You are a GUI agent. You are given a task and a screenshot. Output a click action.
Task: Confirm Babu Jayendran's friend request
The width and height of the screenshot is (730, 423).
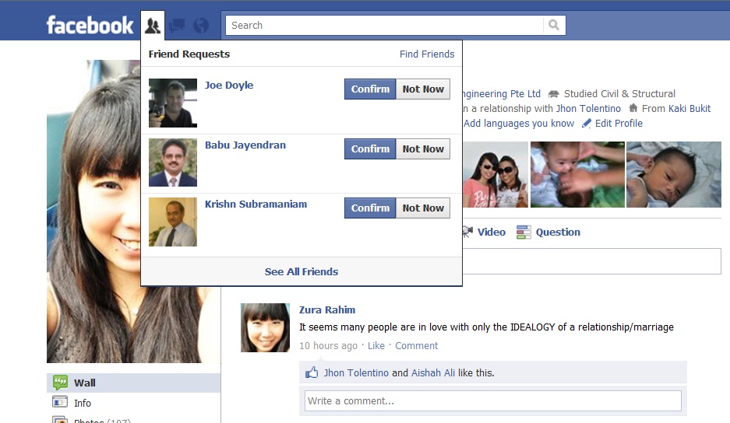click(x=370, y=149)
